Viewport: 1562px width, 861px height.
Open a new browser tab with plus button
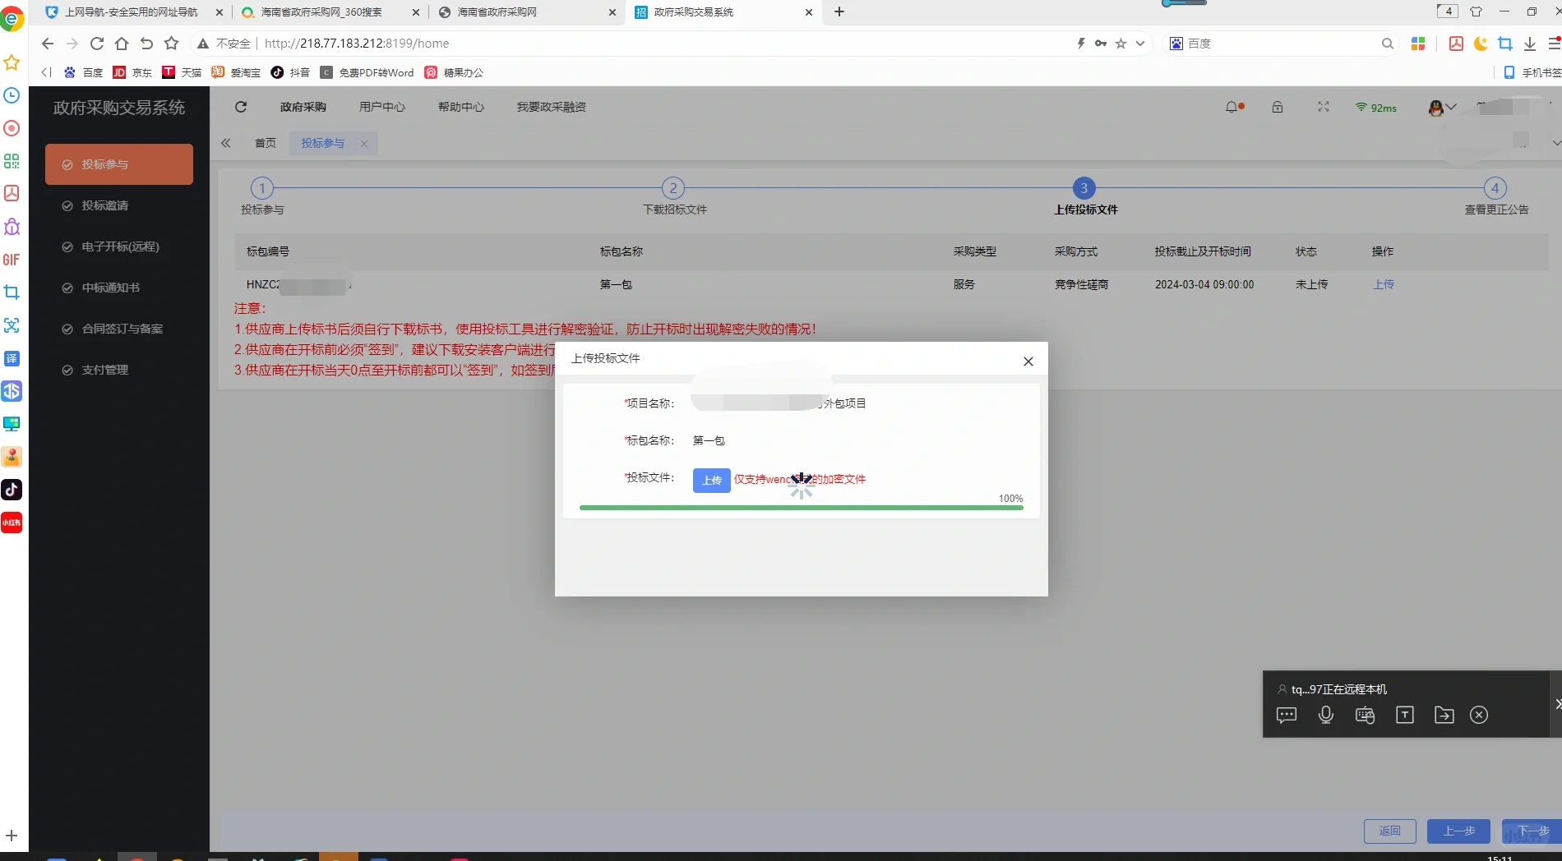[839, 12]
